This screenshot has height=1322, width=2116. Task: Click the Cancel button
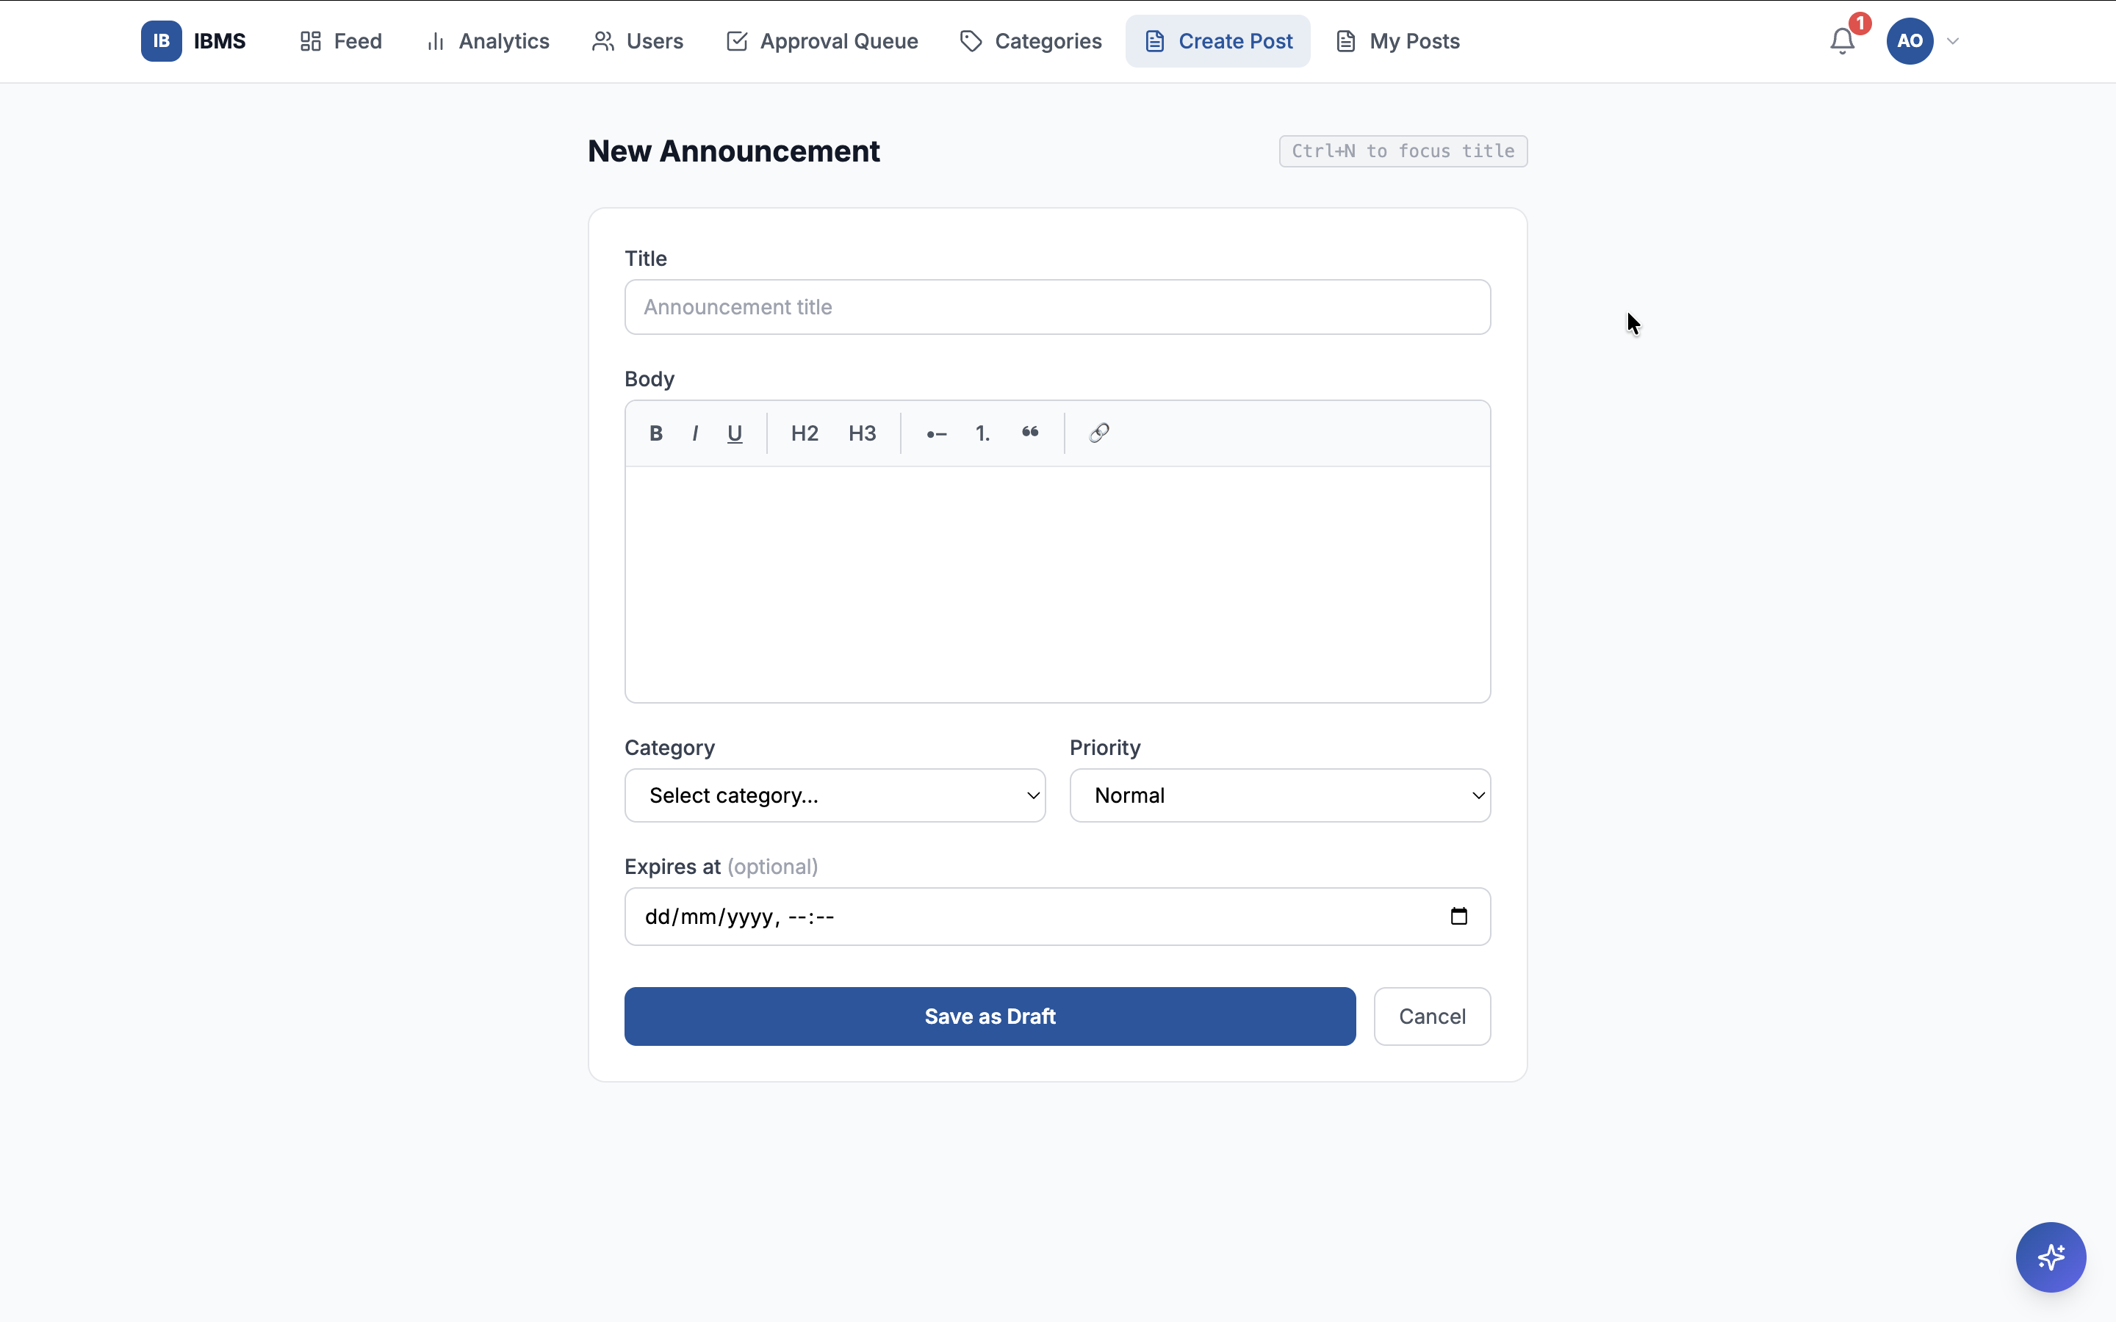[x=1432, y=1016]
